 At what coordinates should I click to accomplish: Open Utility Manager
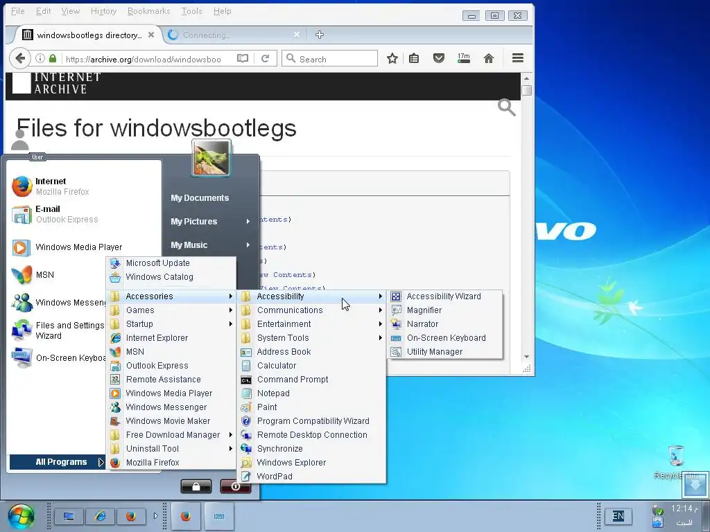click(x=446, y=351)
